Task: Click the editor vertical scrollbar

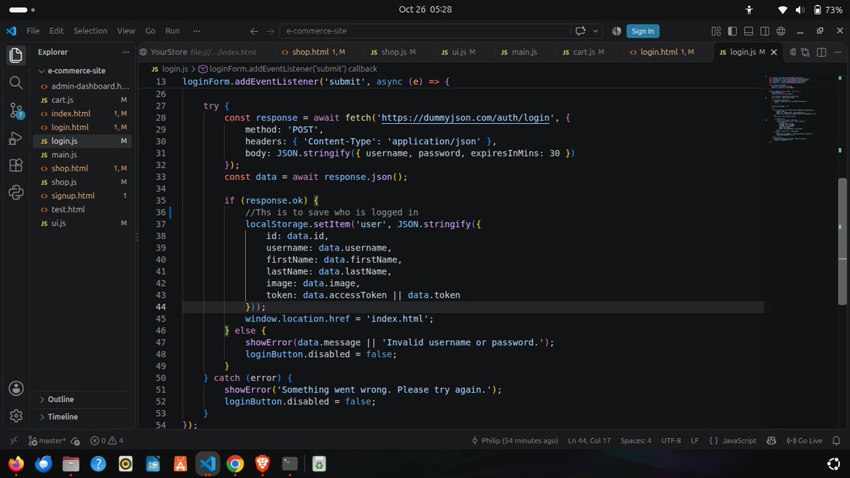Action: pos(842,241)
